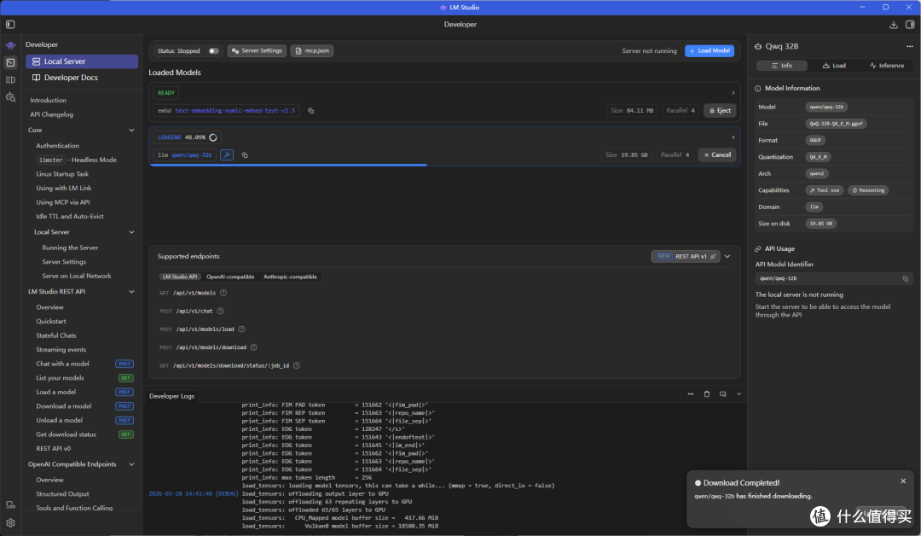Eject the embedding model
The image size is (921, 536).
720,110
